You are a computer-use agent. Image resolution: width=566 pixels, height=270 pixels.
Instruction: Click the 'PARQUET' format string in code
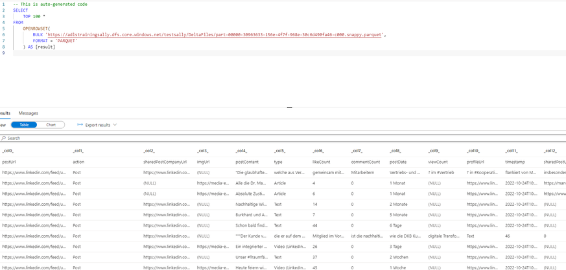click(x=66, y=41)
